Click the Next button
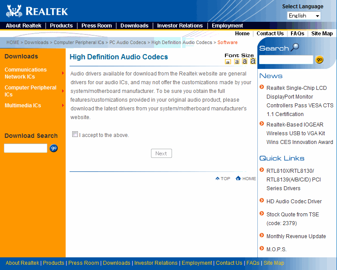Screen dimensions: 337x270 point(161,153)
